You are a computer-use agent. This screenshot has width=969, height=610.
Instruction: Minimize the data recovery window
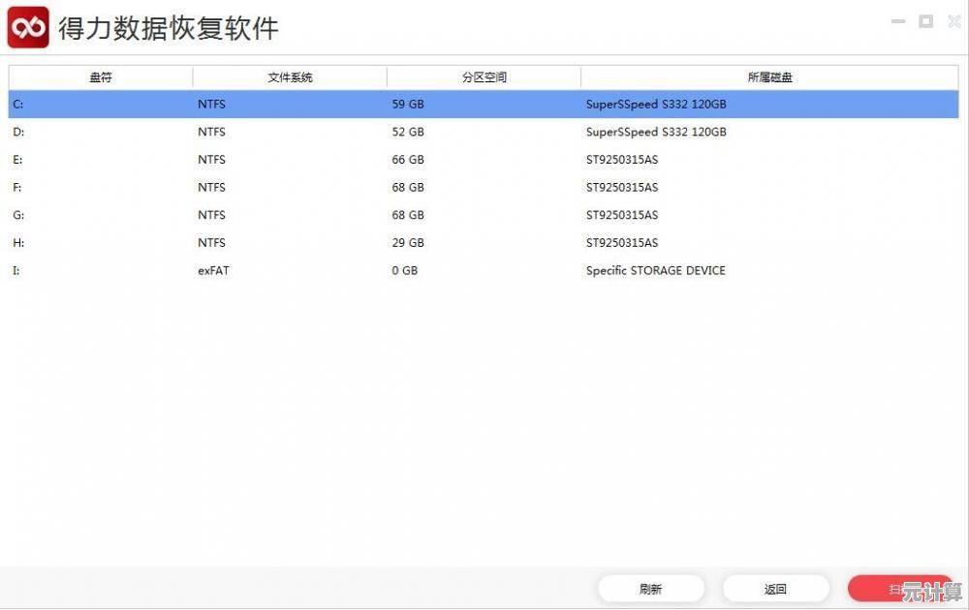pyautogui.click(x=899, y=21)
